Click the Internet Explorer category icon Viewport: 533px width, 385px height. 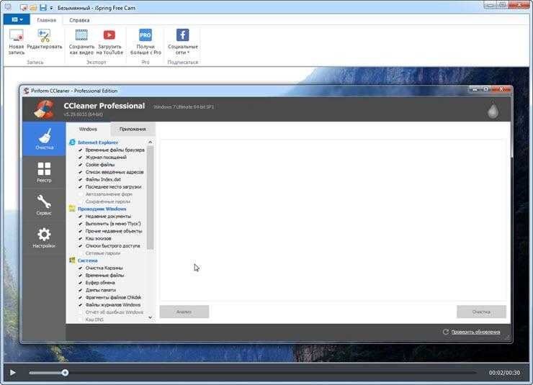pos(72,142)
